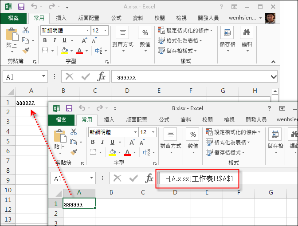Viewport: 298px width, 226px height.
Task: Open 設定格式化的條件 menu in A.xlsx
Action: 185,30
